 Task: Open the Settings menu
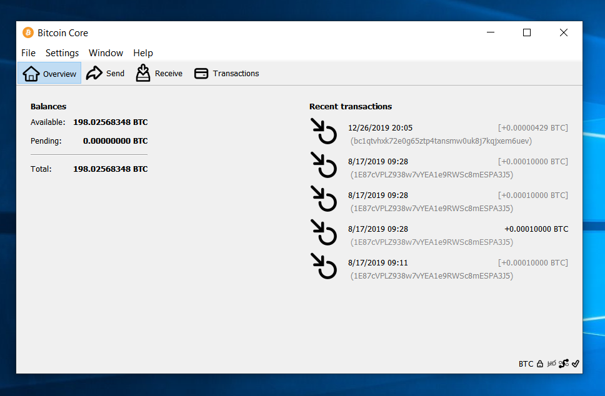click(62, 53)
